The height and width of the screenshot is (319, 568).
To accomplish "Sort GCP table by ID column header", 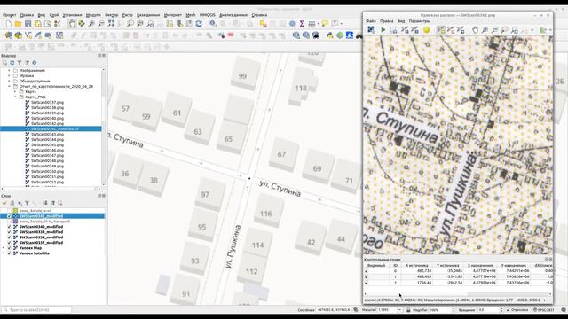I will coord(395,266).
